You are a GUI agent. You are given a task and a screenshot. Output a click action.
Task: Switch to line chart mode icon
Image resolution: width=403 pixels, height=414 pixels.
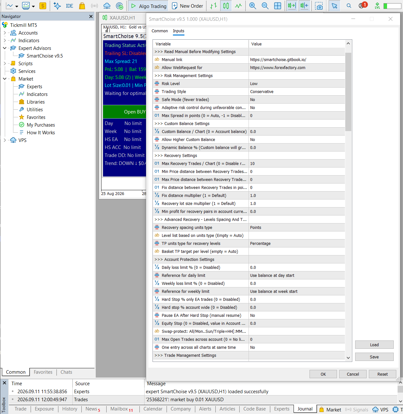238,6
